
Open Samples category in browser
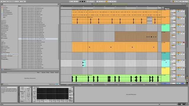(x=5, y=35)
